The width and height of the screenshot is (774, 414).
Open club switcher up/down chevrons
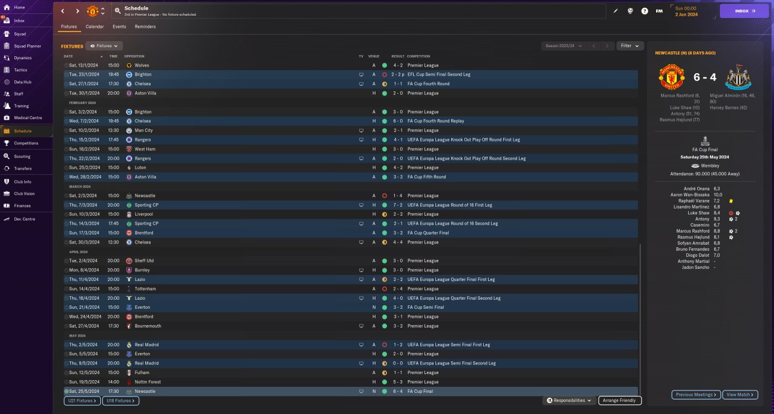(103, 11)
